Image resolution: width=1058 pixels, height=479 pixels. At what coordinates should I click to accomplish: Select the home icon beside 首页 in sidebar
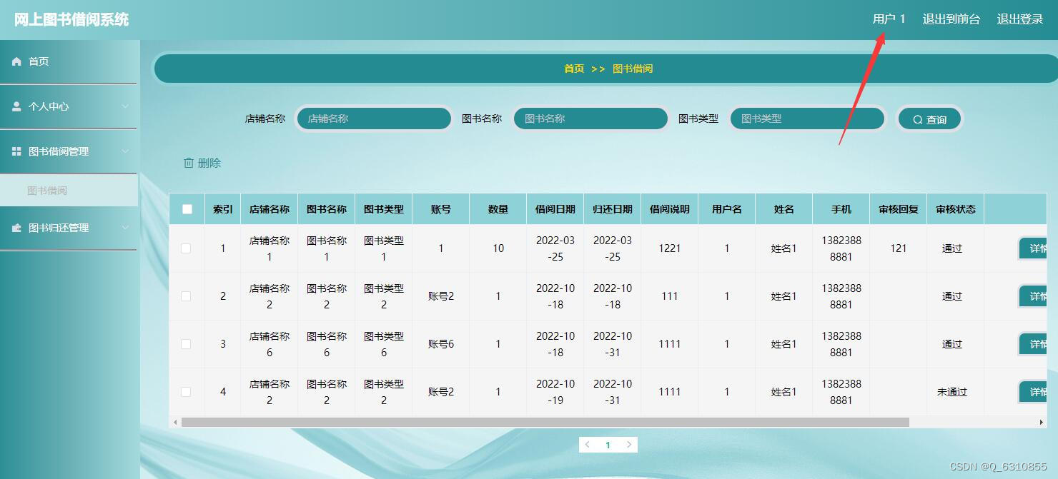pos(16,61)
